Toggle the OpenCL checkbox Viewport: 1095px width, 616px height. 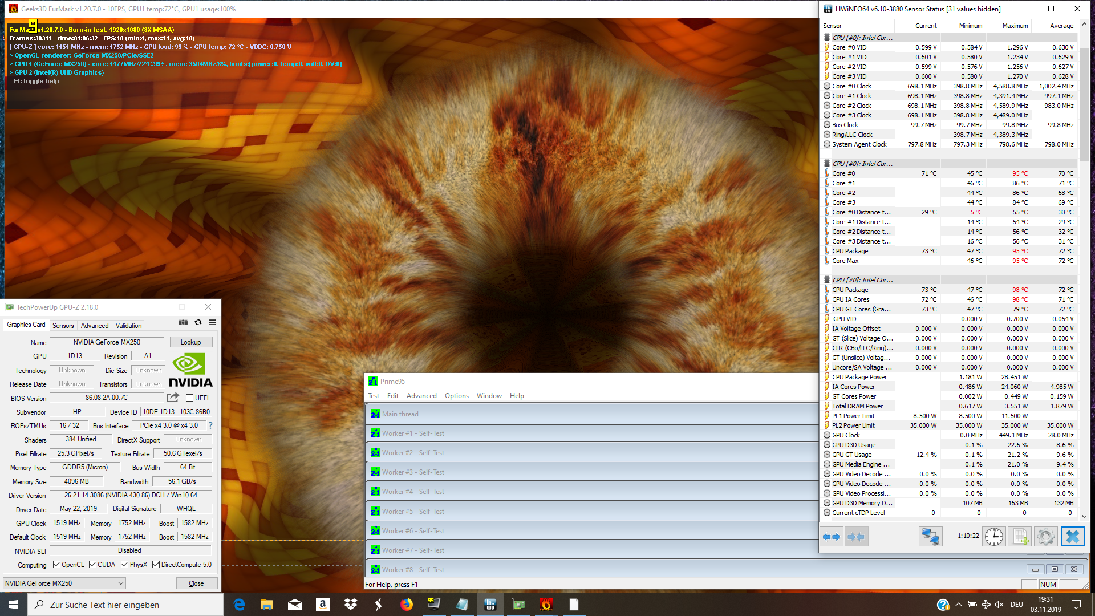coord(56,565)
